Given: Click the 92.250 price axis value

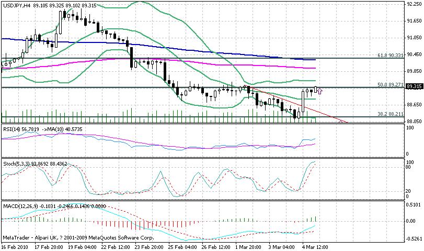Looking at the screenshot, I should [414, 4].
